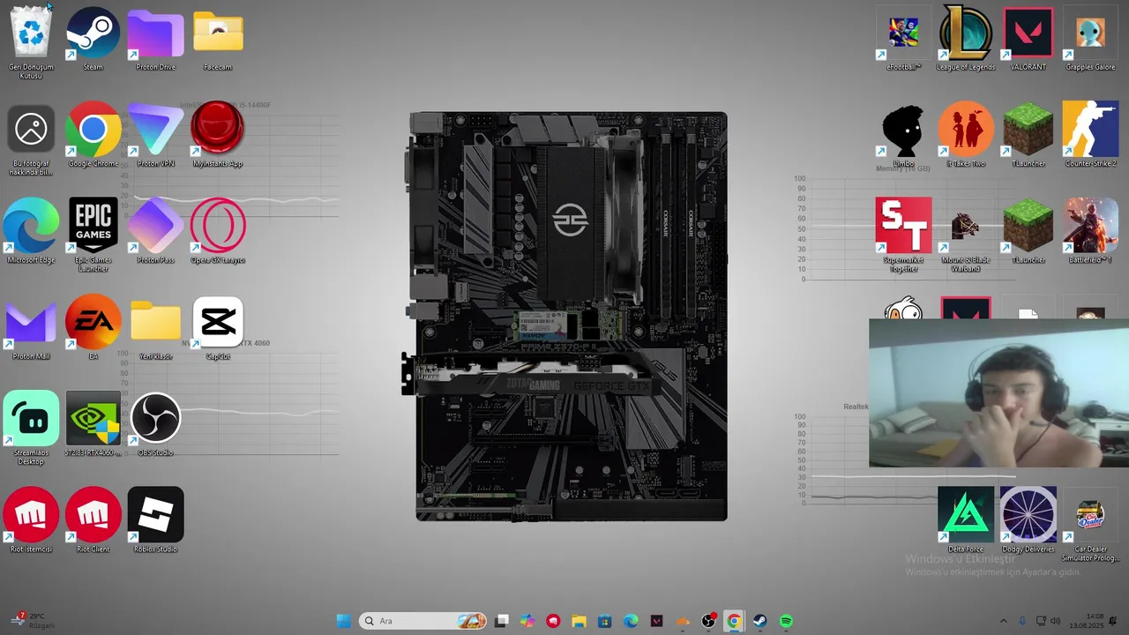Launch the It Takes Two shortcut

966,135
